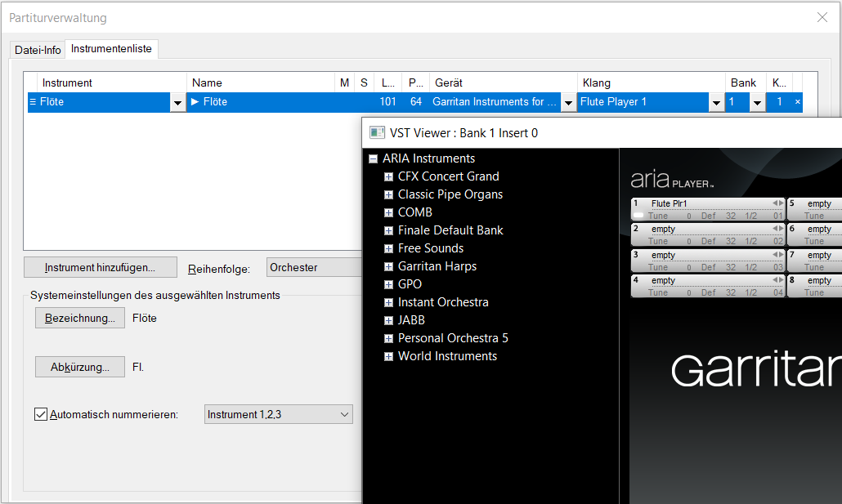Expand the CFX Concert Grand node

pyautogui.click(x=389, y=176)
